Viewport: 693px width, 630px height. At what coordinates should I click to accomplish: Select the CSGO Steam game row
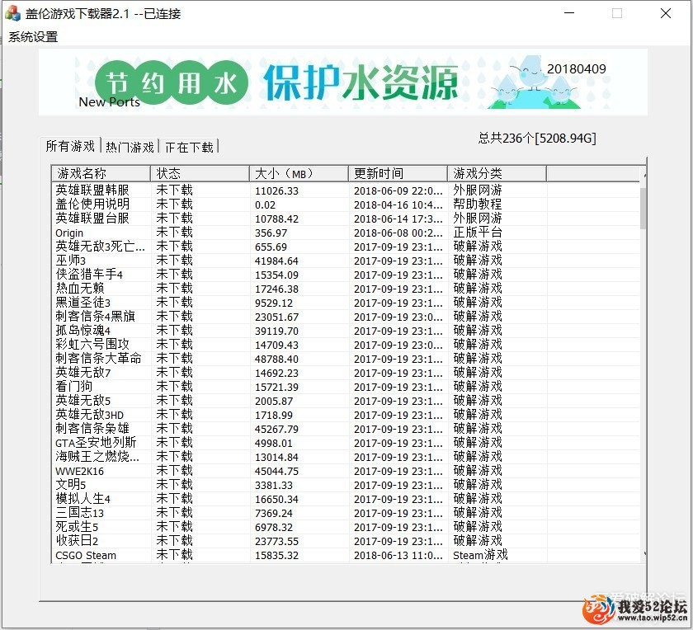(346, 555)
